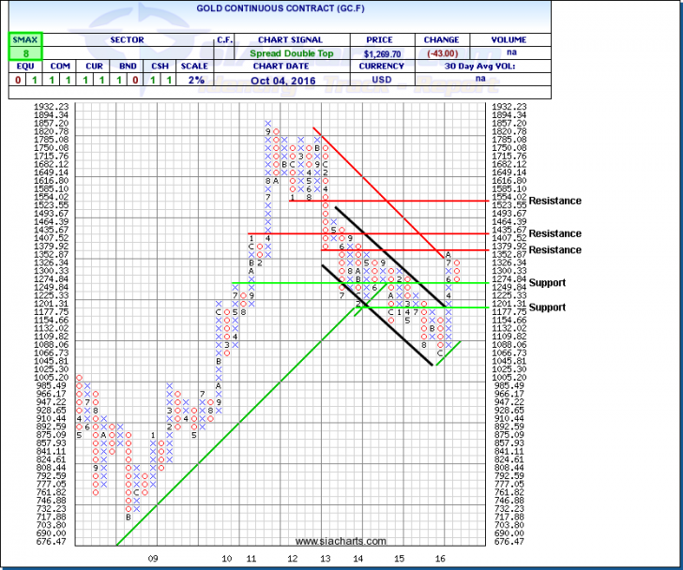
Task: Click the lowest Support label
Action: (546, 307)
